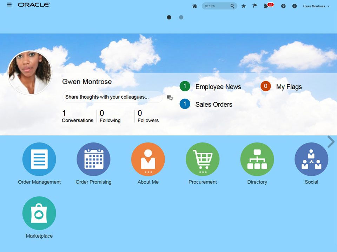Click Share thoughts with colleagues field
This screenshot has width=337, height=252.
tap(113, 97)
